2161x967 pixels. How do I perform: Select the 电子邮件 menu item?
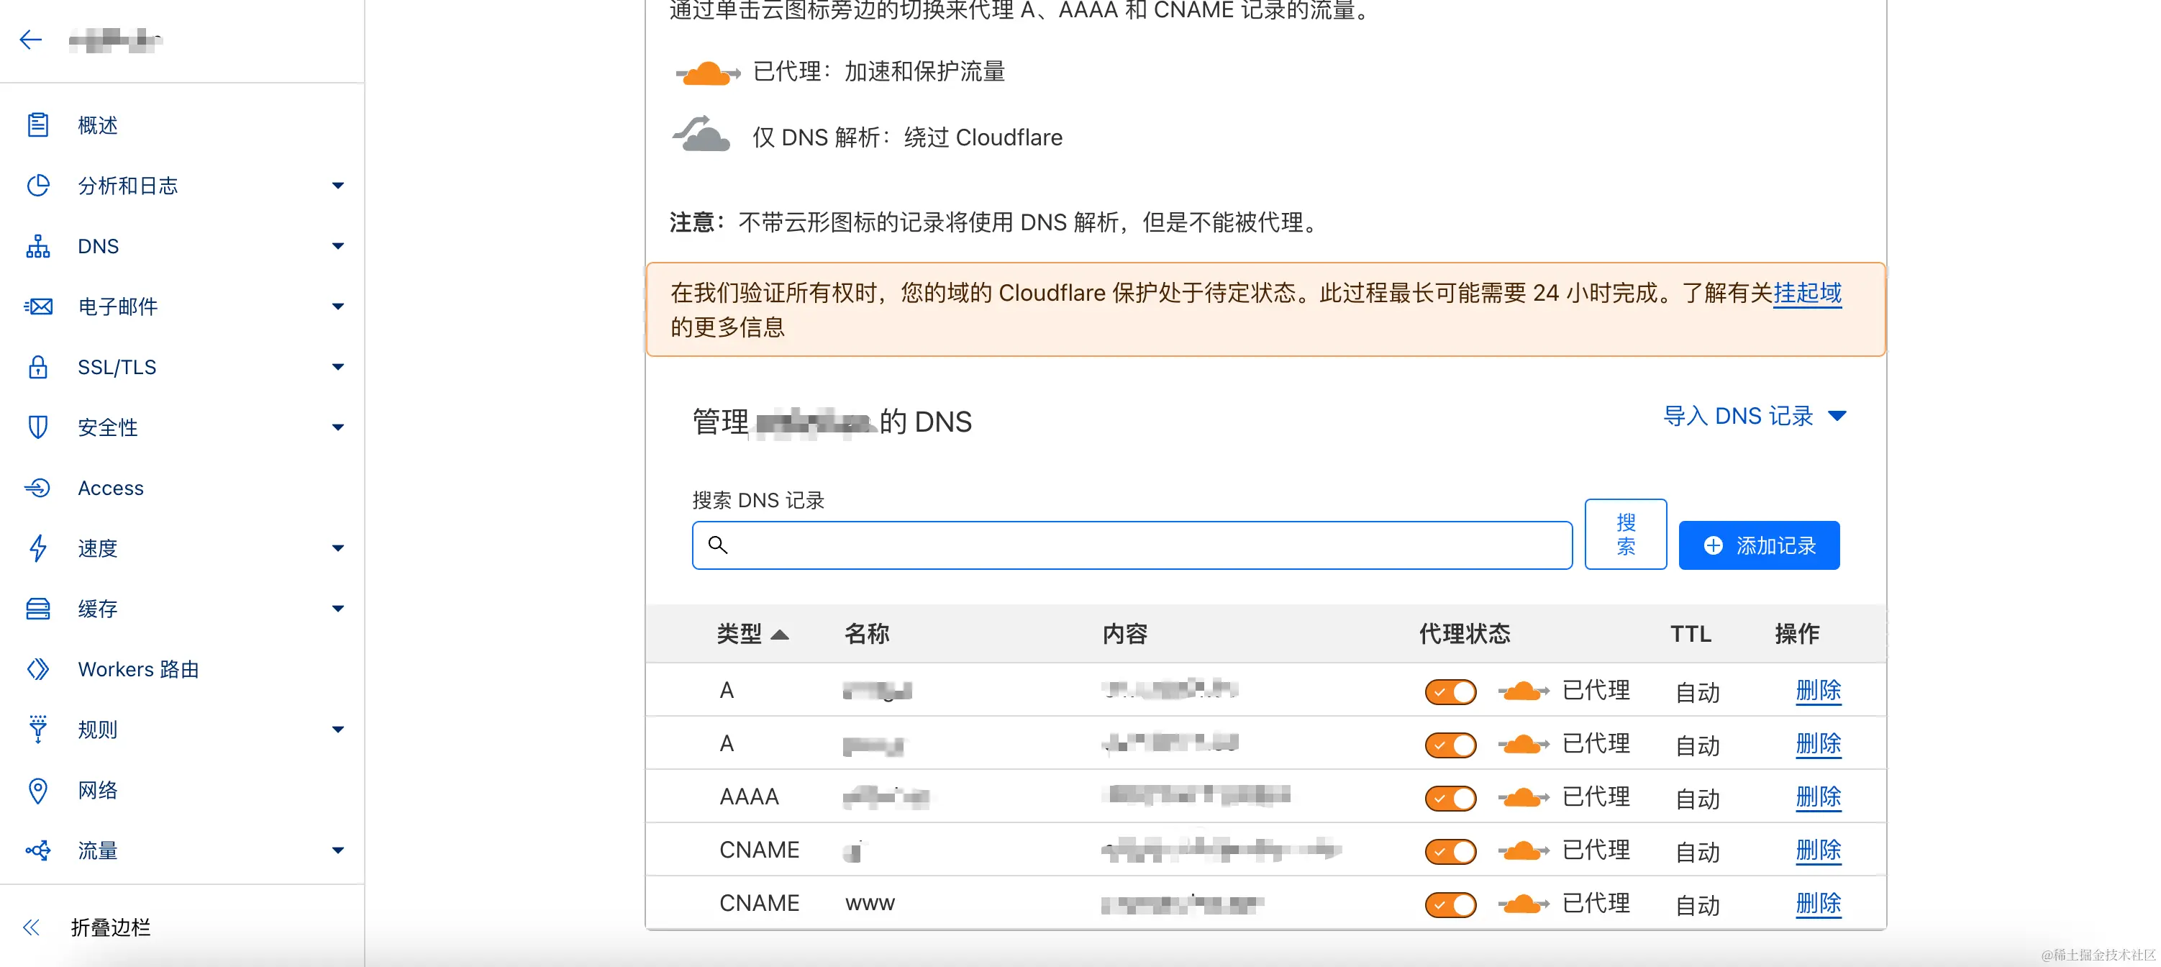pyautogui.click(x=117, y=306)
